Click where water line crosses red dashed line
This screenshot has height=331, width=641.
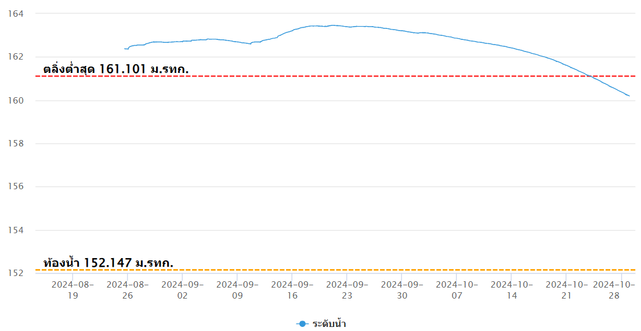click(589, 76)
